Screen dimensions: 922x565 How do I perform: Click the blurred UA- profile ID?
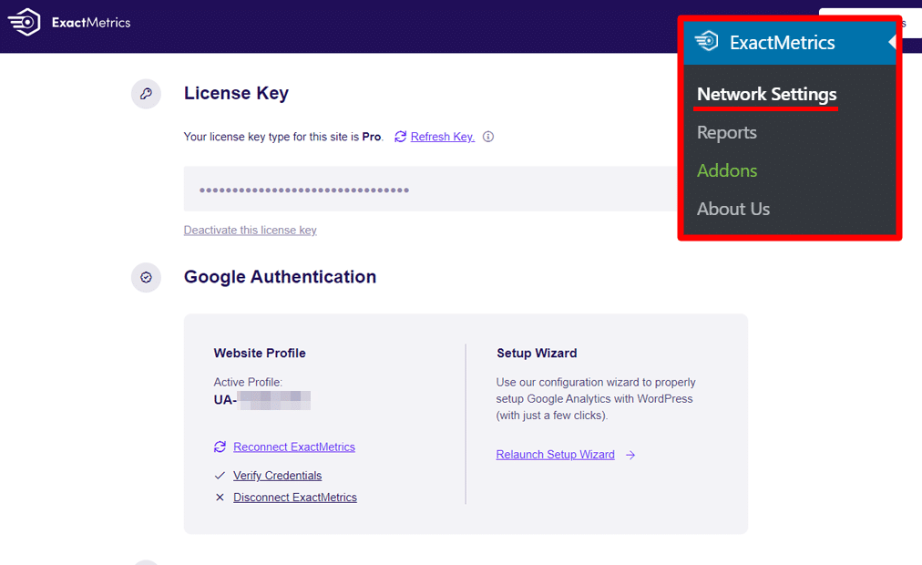(262, 400)
